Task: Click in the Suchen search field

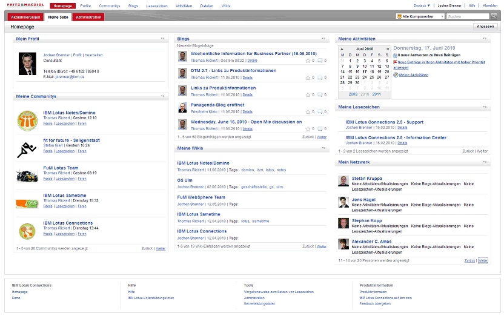Action: (468, 16)
